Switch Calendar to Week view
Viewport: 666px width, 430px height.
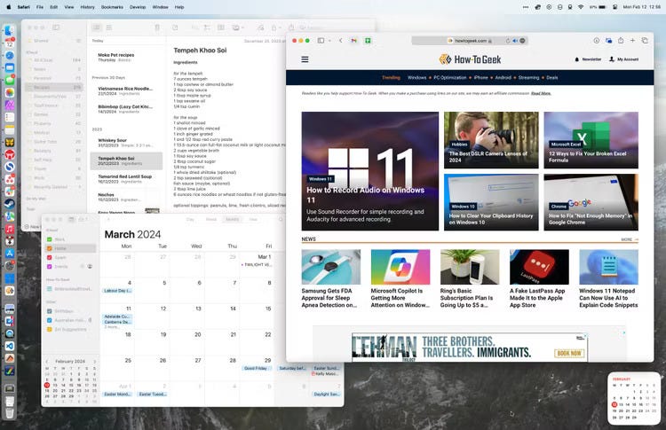(211, 219)
